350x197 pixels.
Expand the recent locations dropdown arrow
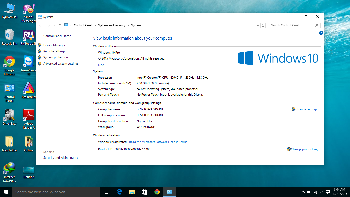54,25
